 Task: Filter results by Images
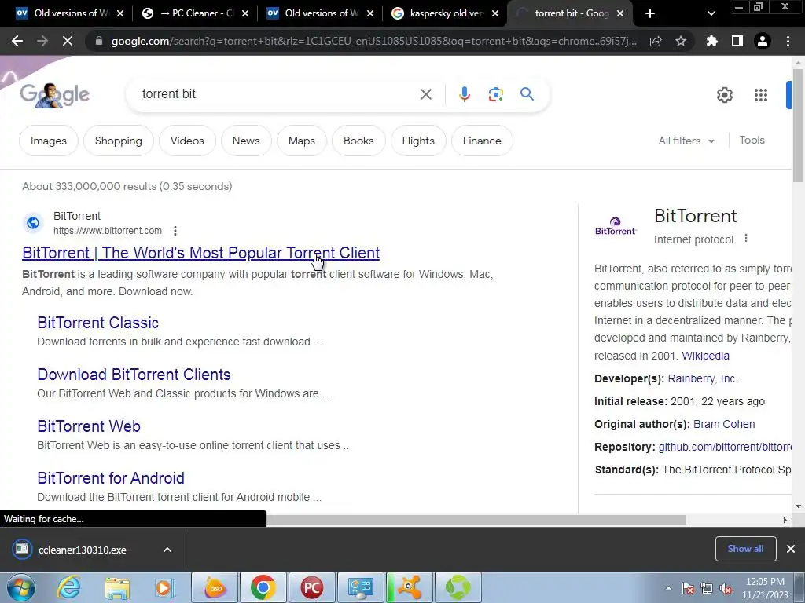[48, 141]
